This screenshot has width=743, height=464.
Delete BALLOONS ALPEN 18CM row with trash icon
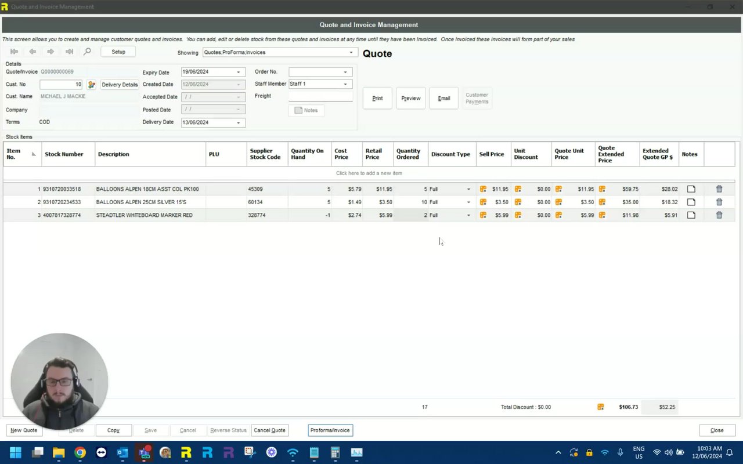719,189
